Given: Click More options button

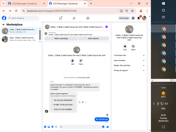Looking at the screenshot, I should pyautogui.click(x=94, y=38).
